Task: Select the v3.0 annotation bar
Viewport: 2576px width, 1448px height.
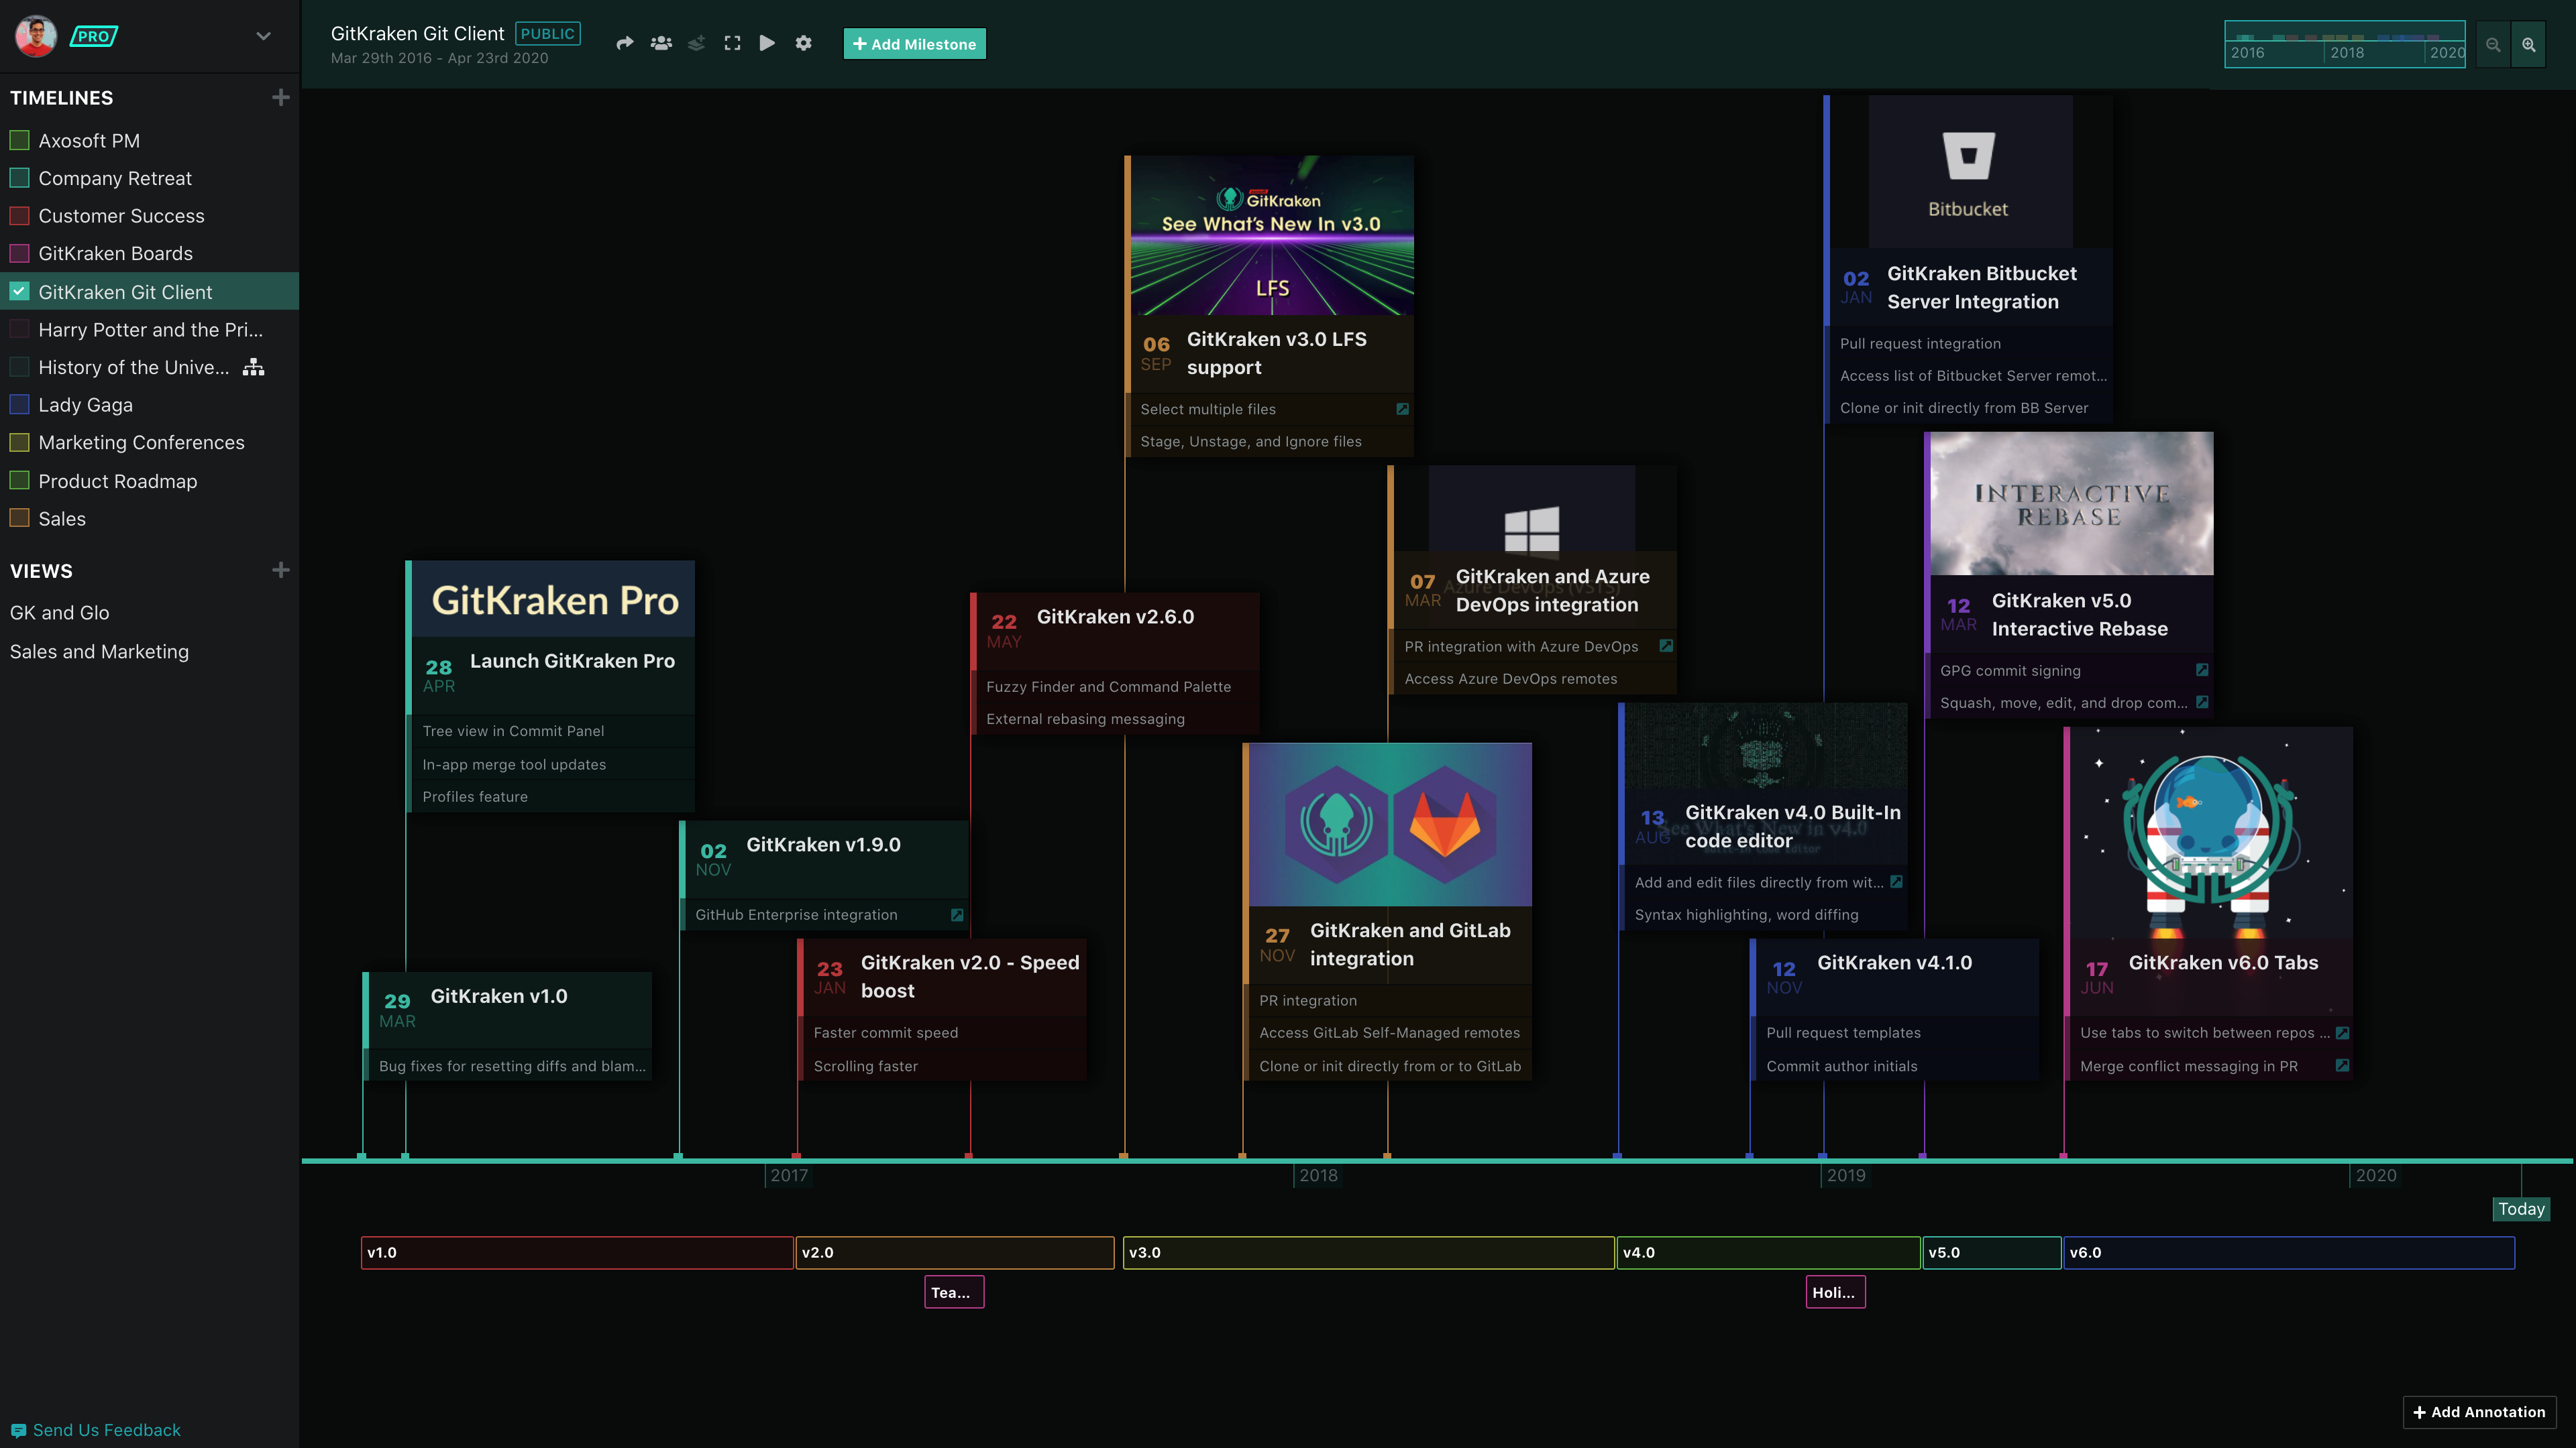Action: point(1367,1252)
